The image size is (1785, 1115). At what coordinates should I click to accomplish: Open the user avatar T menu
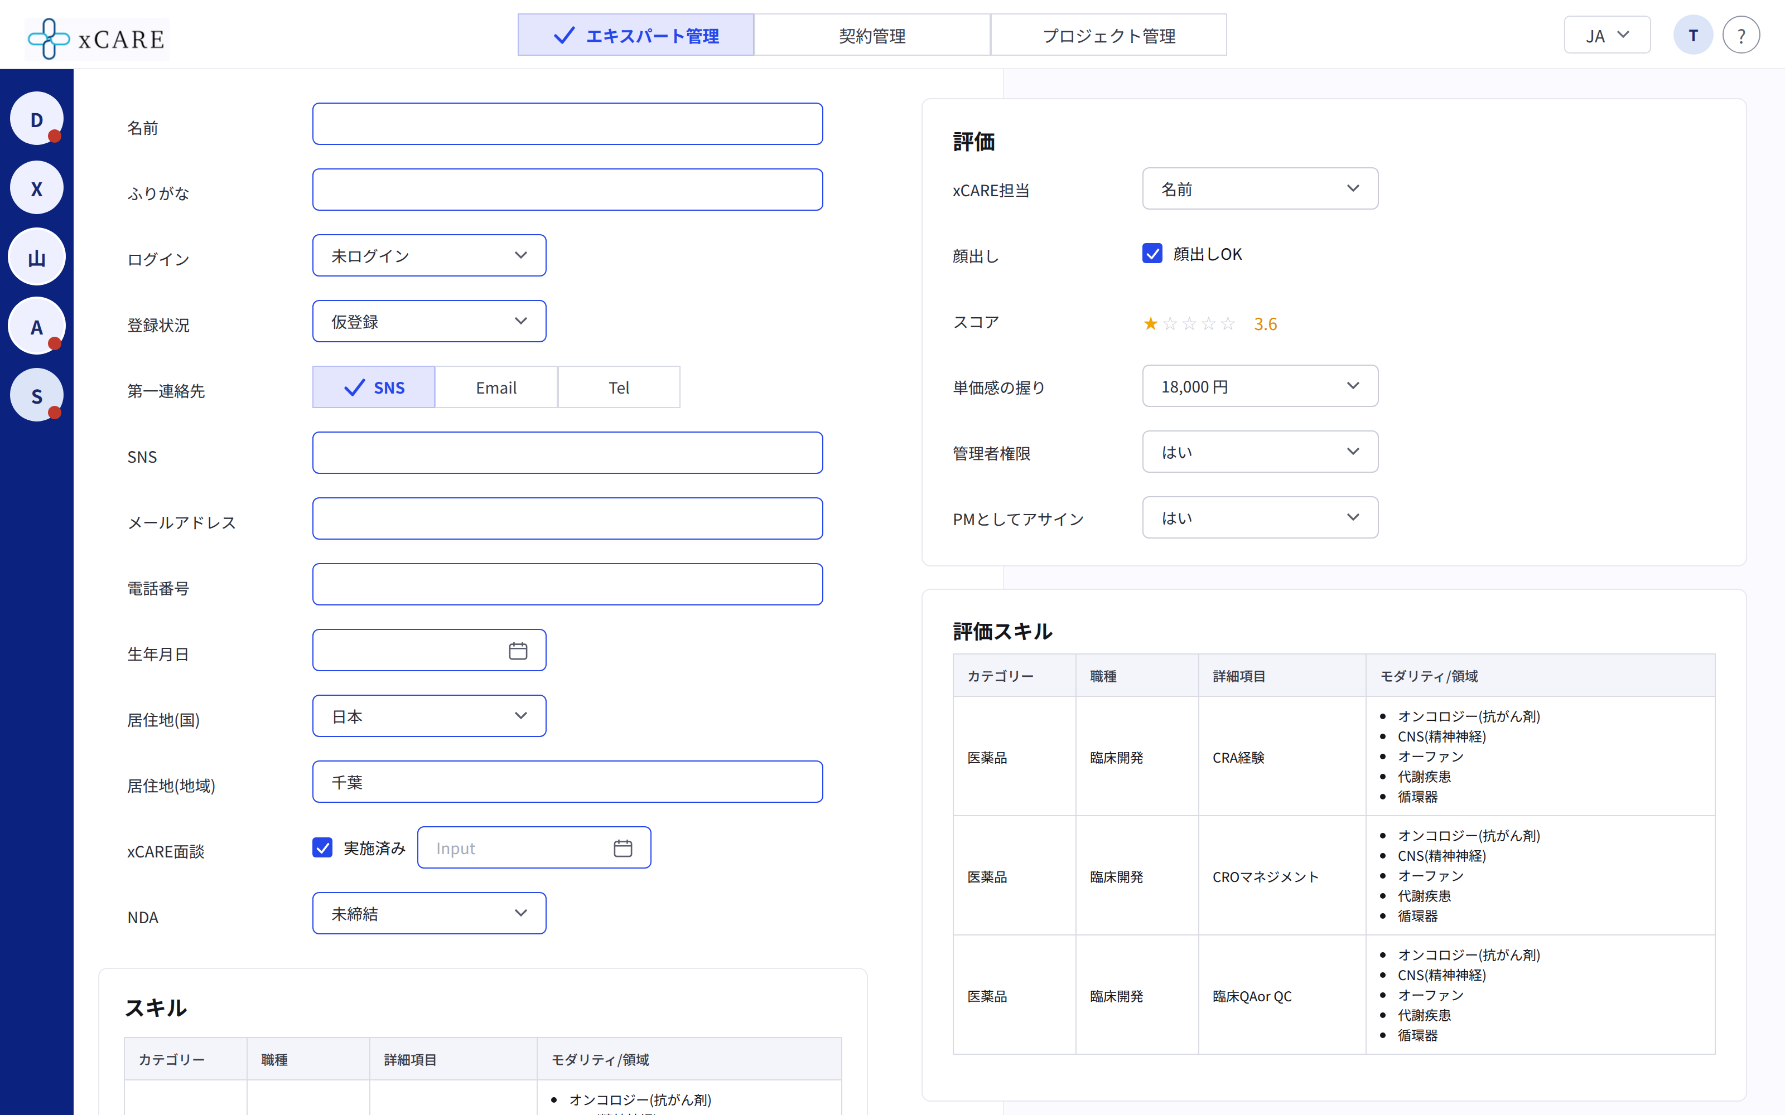(x=1693, y=35)
